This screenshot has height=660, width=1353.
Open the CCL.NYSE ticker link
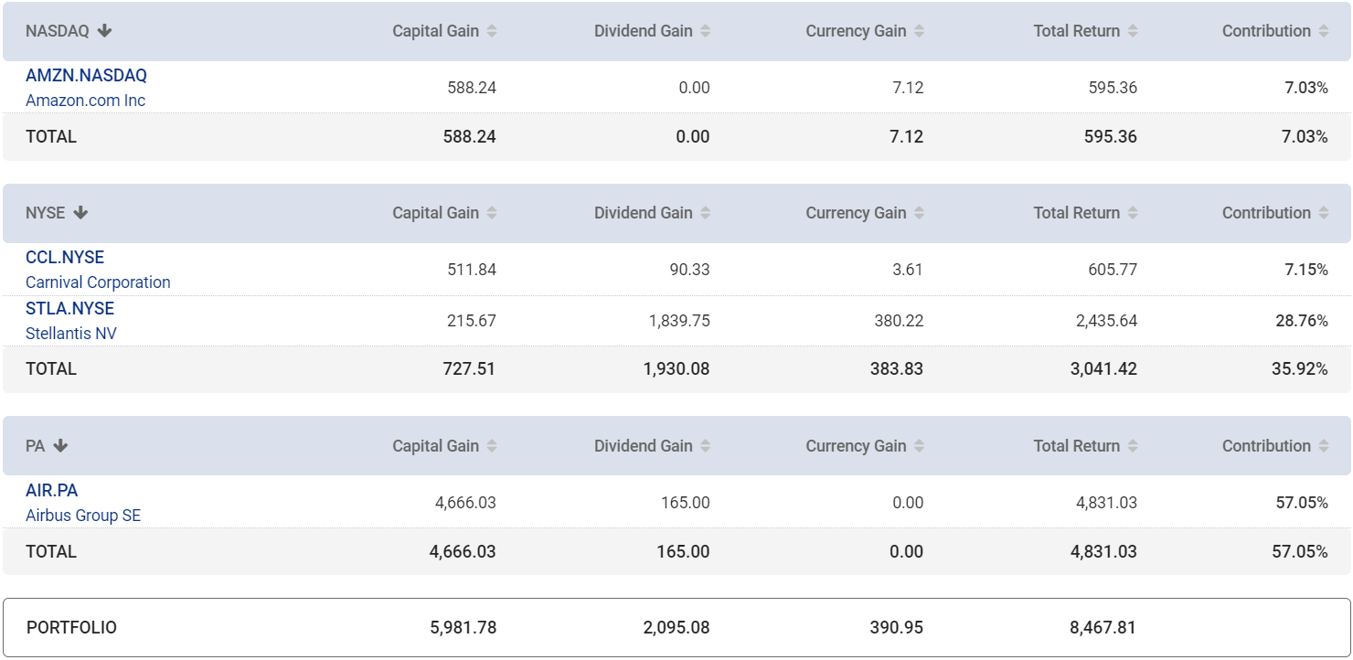point(65,258)
